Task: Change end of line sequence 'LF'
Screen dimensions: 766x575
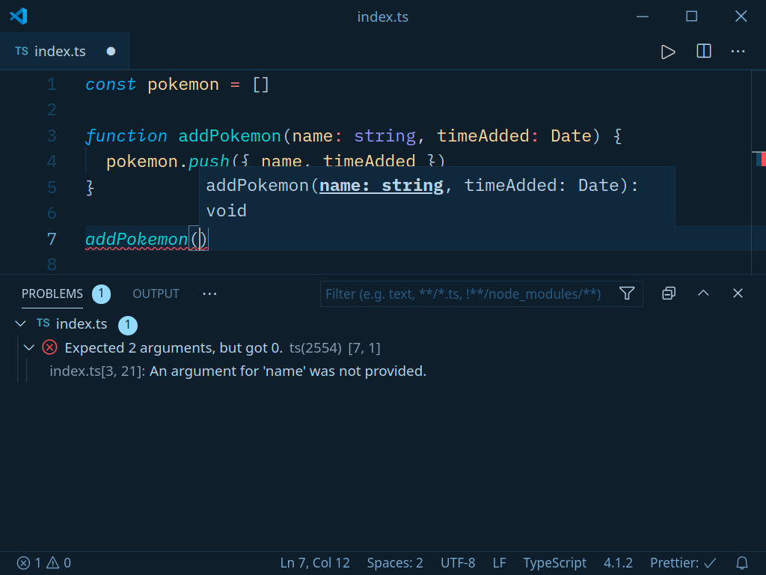Action: click(499, 563)
